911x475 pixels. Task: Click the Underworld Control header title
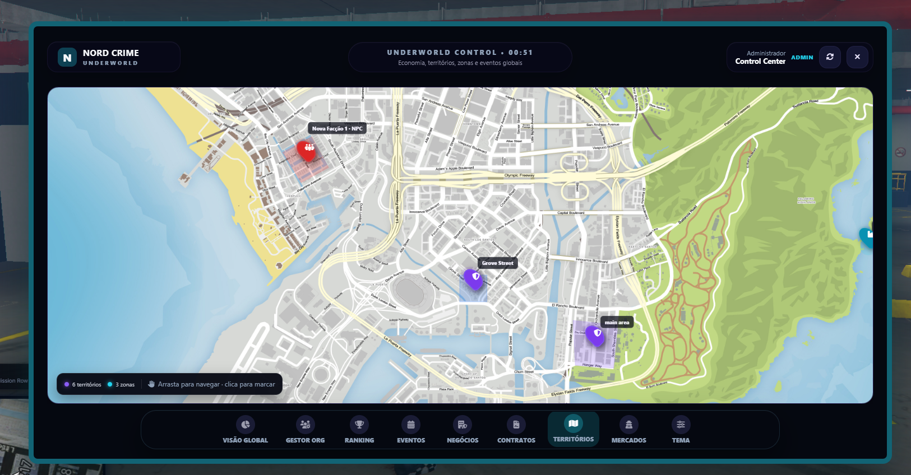(460, 53)
